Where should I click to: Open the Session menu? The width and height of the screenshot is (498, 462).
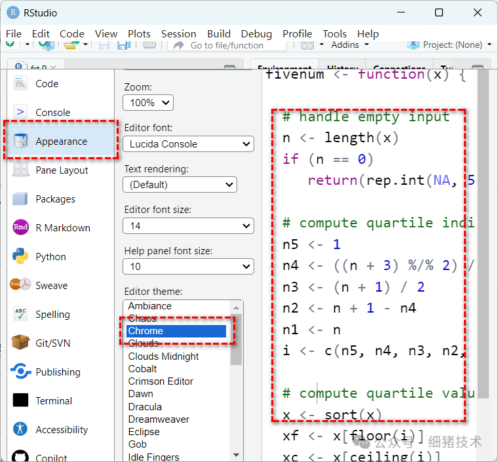[178, 33]
